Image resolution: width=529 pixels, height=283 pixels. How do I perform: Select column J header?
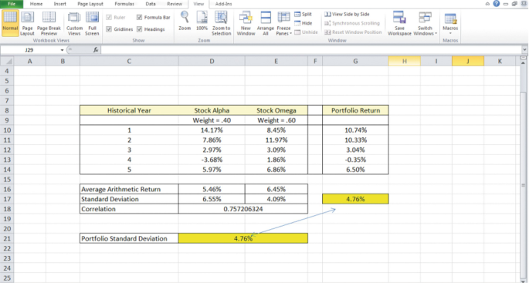pyautogui.click(x=467, y=61)
